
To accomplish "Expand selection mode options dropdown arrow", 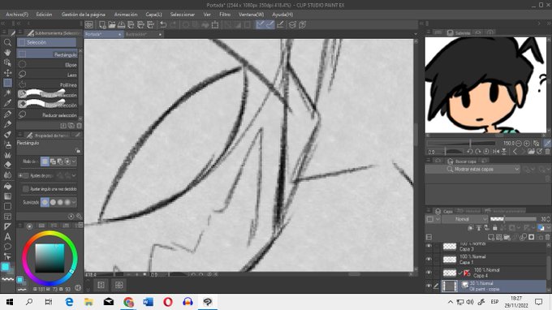I will 74,161.
